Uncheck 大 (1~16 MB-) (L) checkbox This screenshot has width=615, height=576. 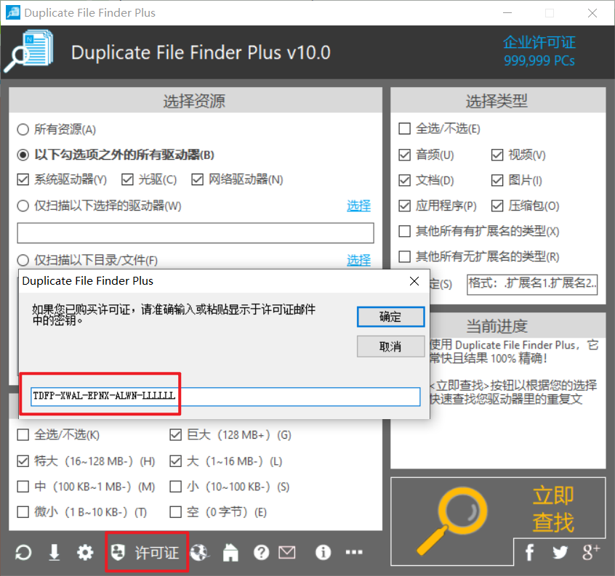tap(175, 461)
